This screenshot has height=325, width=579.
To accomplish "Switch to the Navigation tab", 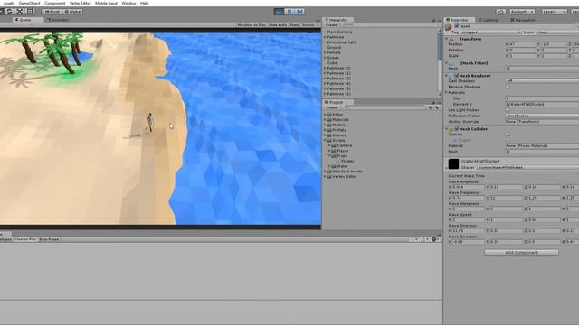I will (523, 20).
